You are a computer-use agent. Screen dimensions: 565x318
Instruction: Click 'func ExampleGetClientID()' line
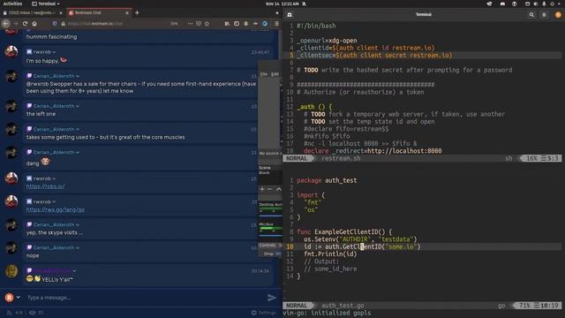[344, 231]
